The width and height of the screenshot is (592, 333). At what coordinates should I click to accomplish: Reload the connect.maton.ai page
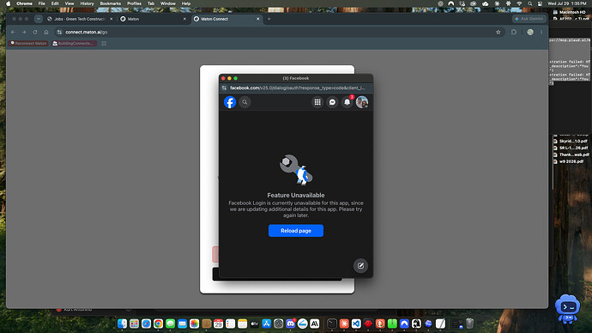click(x=35, y=32)
